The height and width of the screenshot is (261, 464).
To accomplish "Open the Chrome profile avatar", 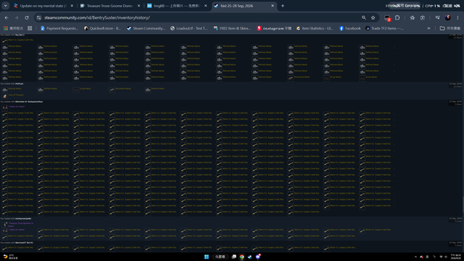I will point(448,17).
